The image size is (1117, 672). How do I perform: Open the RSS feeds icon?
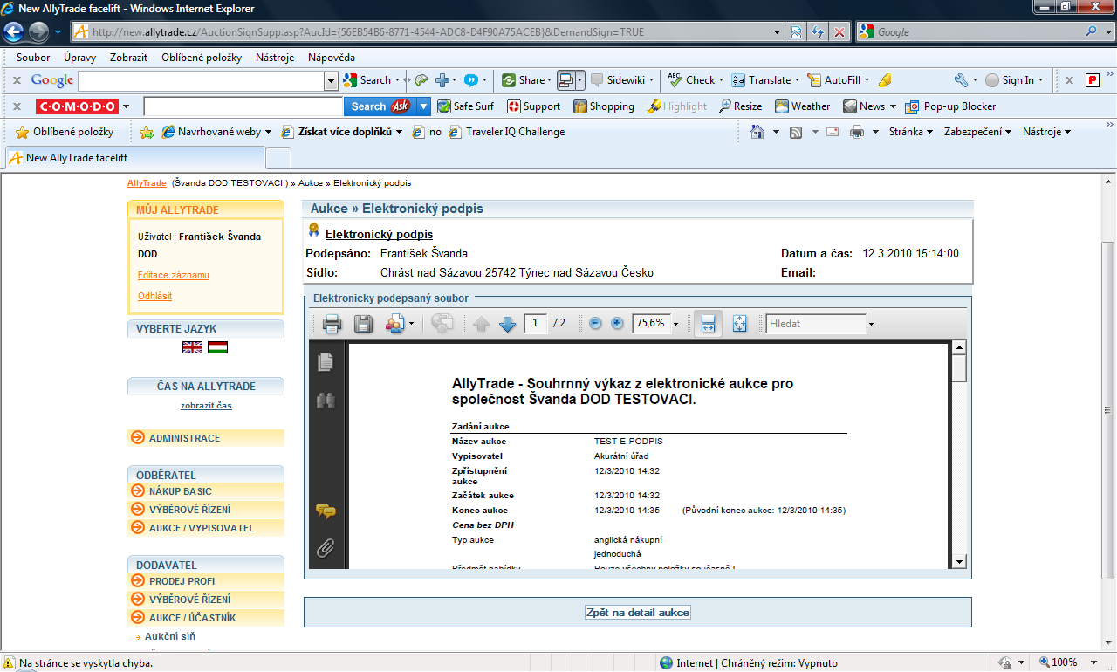796,132
